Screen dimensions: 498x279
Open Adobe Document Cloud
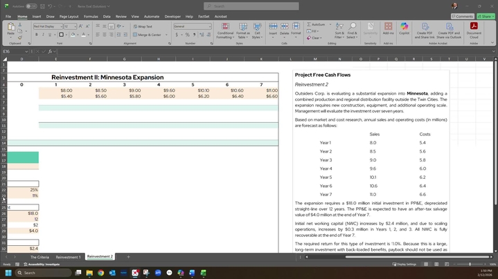[x=474, y=29]
